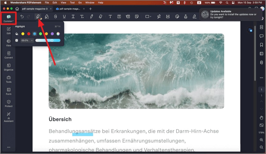
Task: Zoom out of the document
Action: 261,147
